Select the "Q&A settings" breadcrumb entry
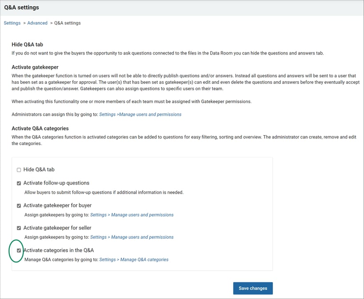364x299 pixels. click(67, 23)
